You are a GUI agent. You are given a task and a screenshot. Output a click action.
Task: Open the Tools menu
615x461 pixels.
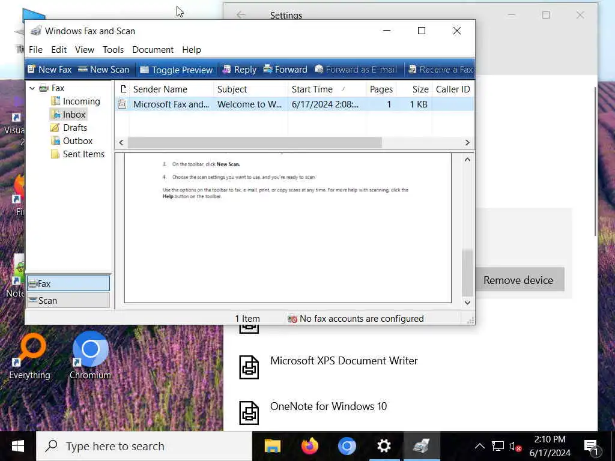click(113, 50)
